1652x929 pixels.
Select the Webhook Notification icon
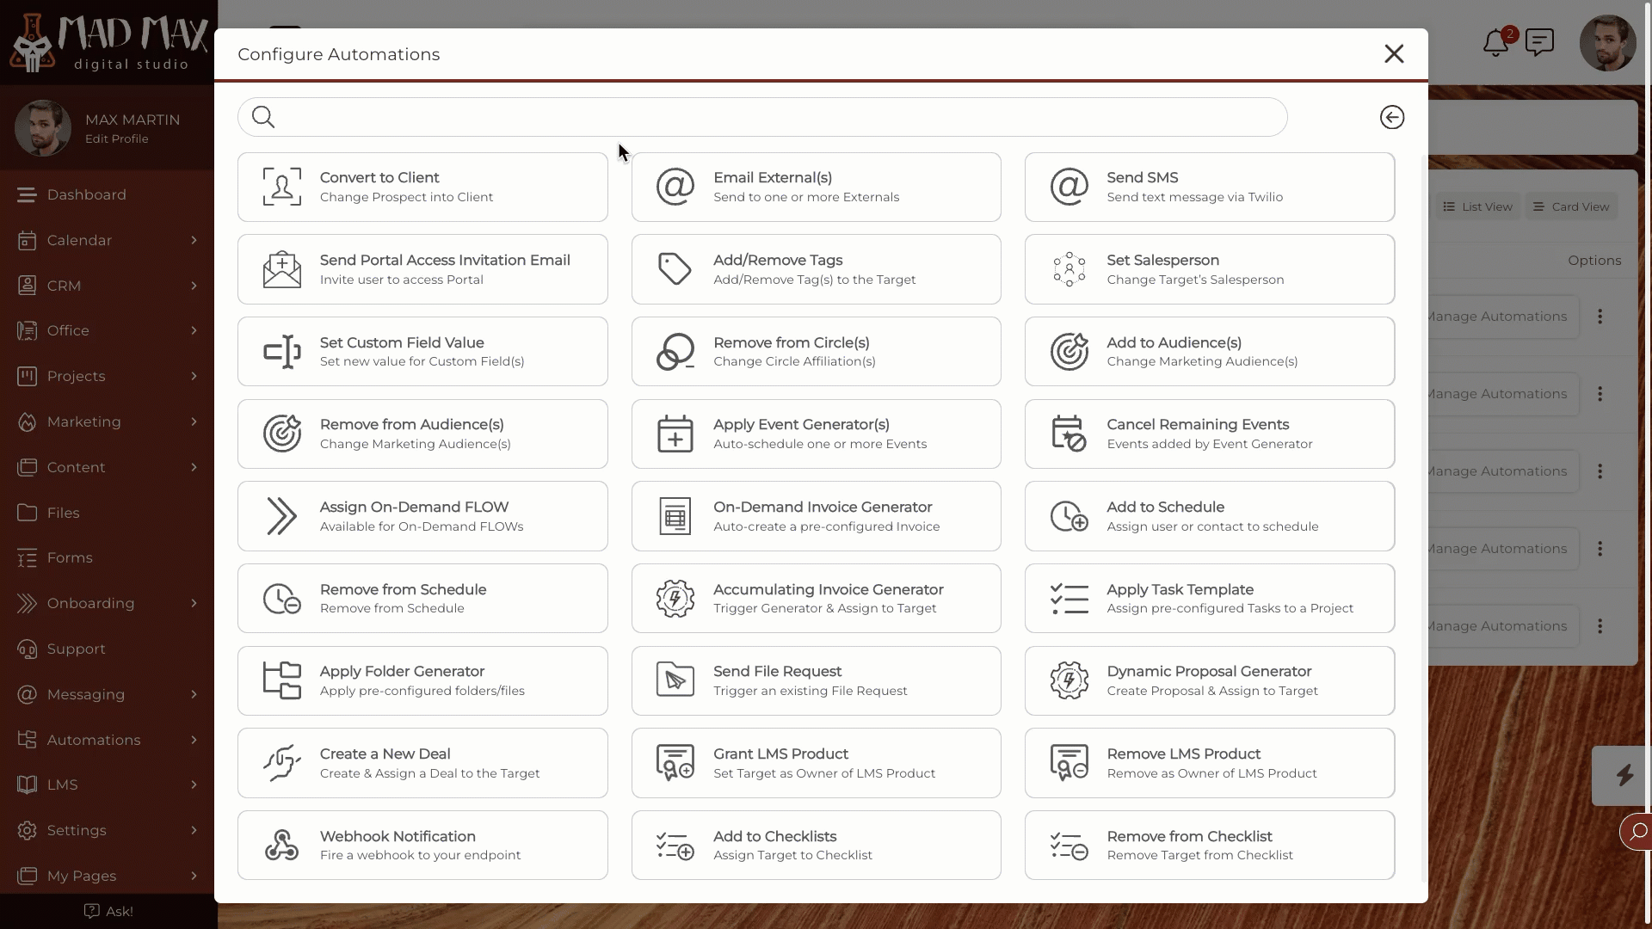coord(282,845)
